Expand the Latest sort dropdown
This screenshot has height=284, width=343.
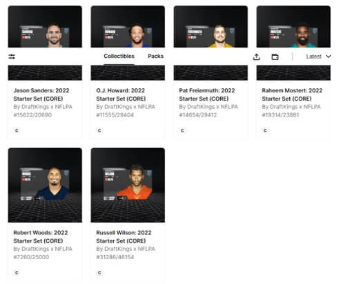(318, 57)
